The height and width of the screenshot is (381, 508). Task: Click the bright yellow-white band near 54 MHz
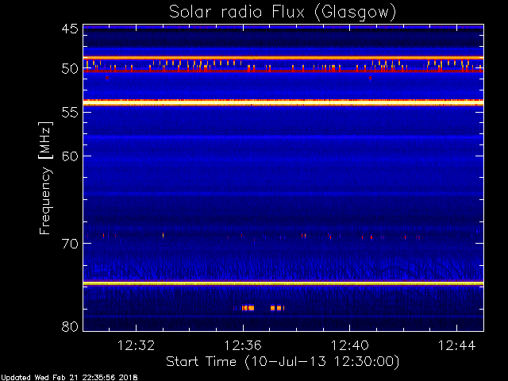coord(283,102)
